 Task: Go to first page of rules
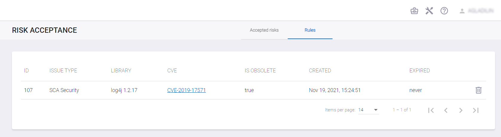click(x=431, y=110)
